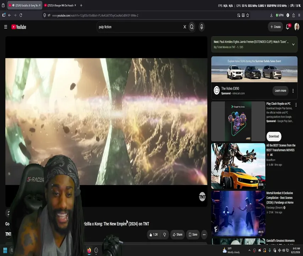Open the tab overview button in title bar
Screen dimensions: 303x256
pos(3,5)
